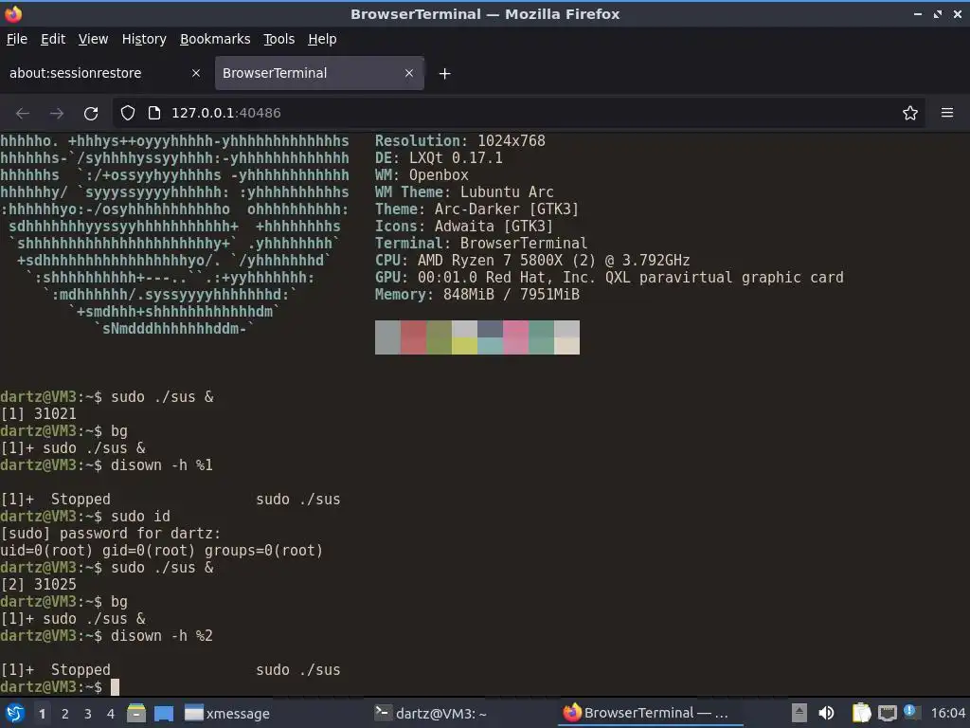Screen dimensions: 970x728
Task: Click the 'WM Theme: Lubuntu Arc' line
Action: tap(464, 191)
